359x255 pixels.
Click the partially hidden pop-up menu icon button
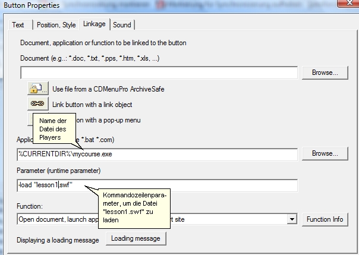click(32, 119)
